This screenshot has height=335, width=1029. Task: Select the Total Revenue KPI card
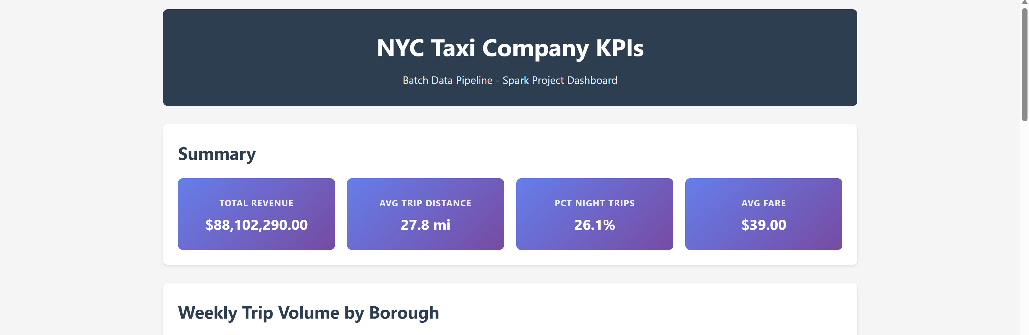(x=256, y=214)
